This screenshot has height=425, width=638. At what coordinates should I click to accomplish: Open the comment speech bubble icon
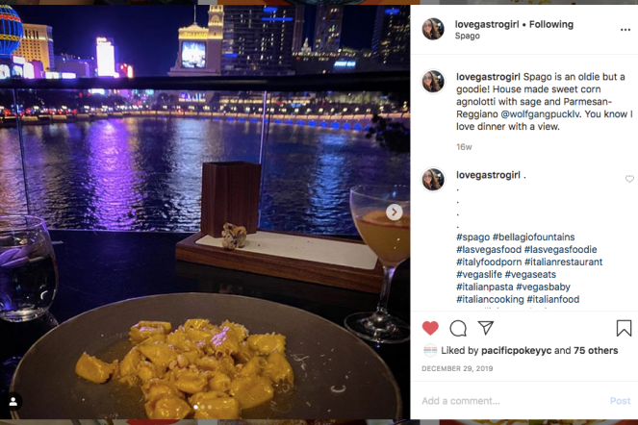point(458,328)
